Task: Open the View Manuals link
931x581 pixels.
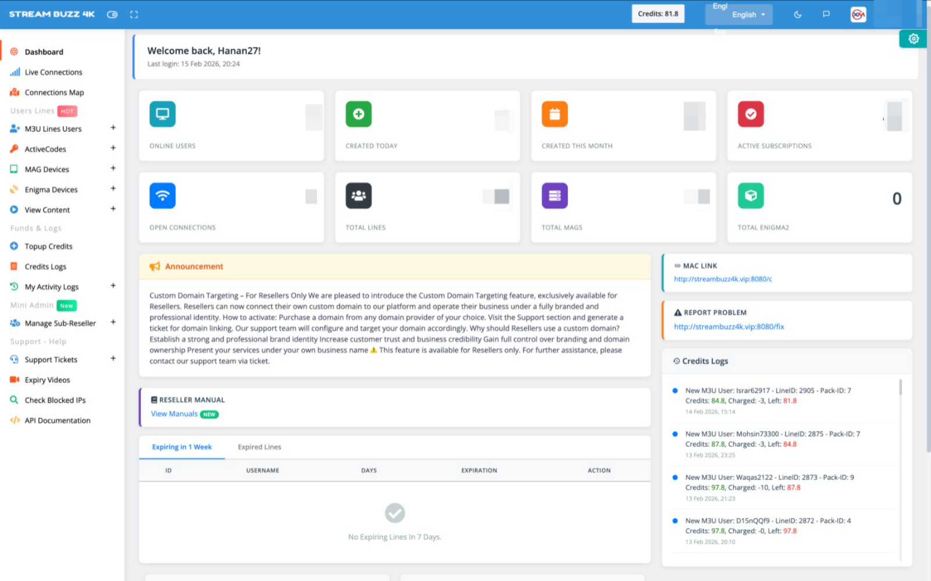Action: [x=174, y=414]
